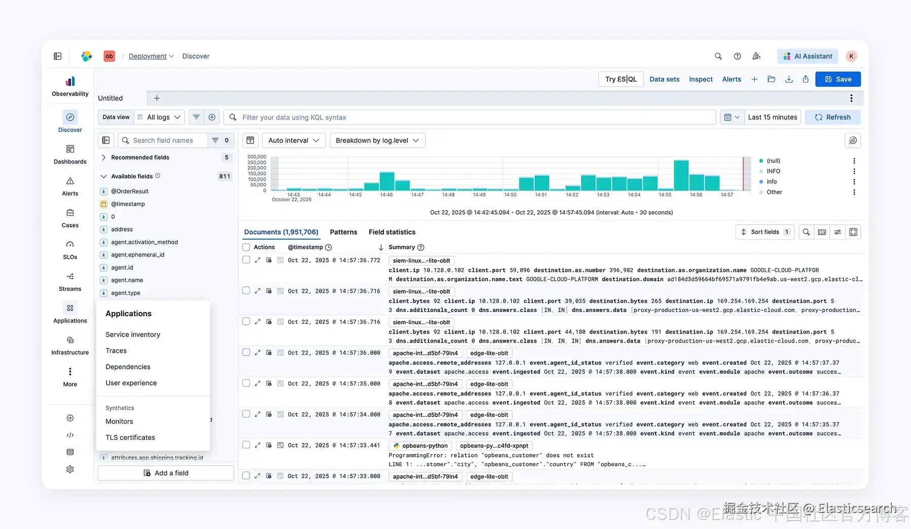The height and width of the screenshot is (529, 911).
Task: Focus the KQL filter input
Action: pos(470,117)
